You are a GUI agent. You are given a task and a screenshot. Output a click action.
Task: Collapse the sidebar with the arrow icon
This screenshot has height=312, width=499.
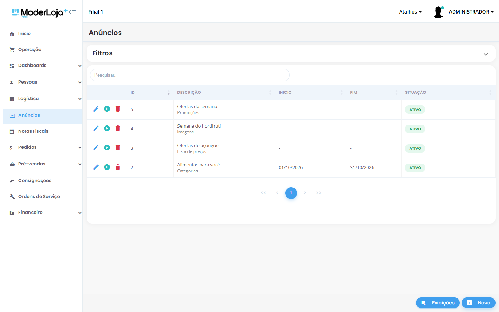click(x=72, y=12)
